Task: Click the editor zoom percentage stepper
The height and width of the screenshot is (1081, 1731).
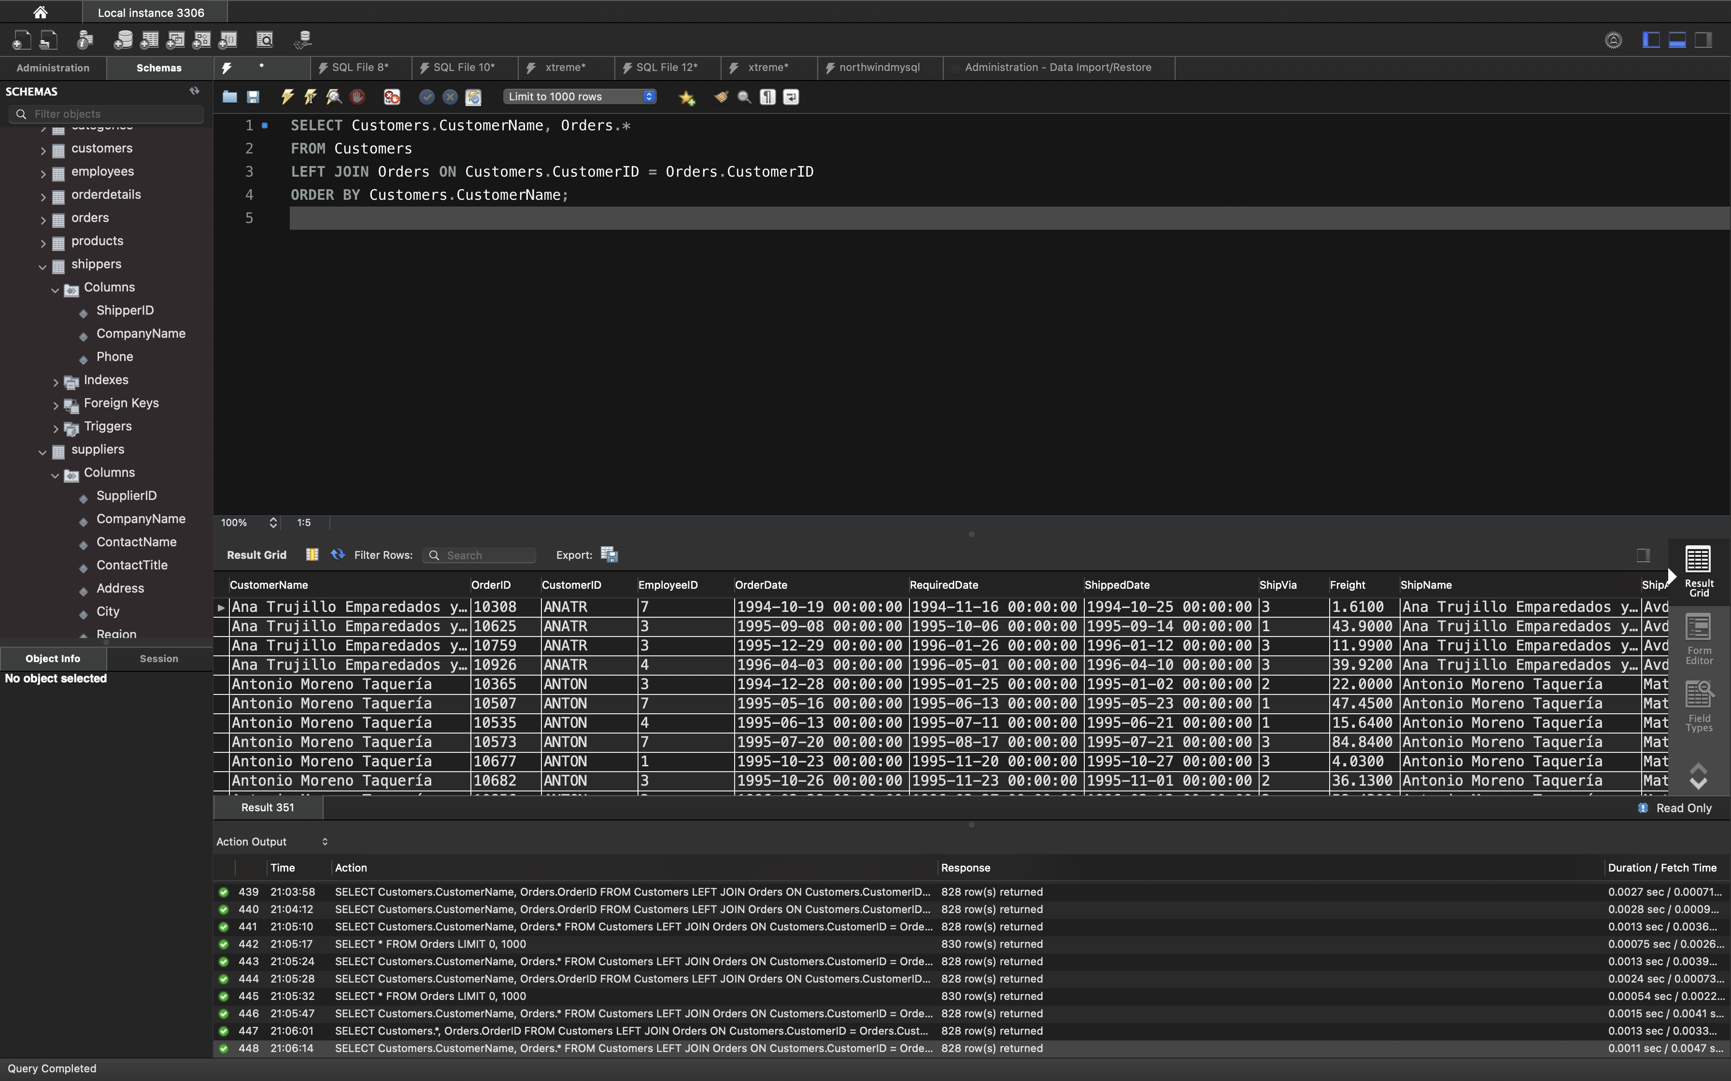Action: (x=272, y=523)
